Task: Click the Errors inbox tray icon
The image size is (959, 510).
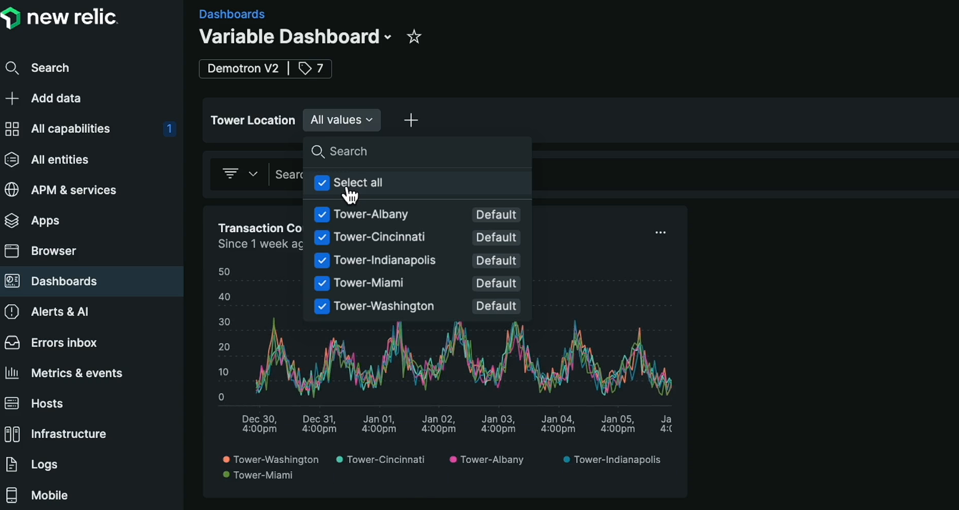Action: 12,343
